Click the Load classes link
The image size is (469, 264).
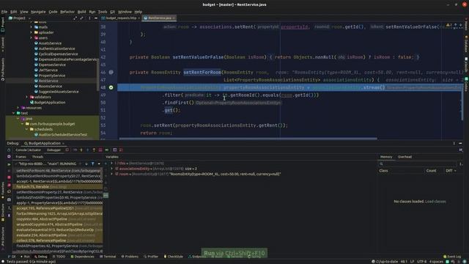435,202
